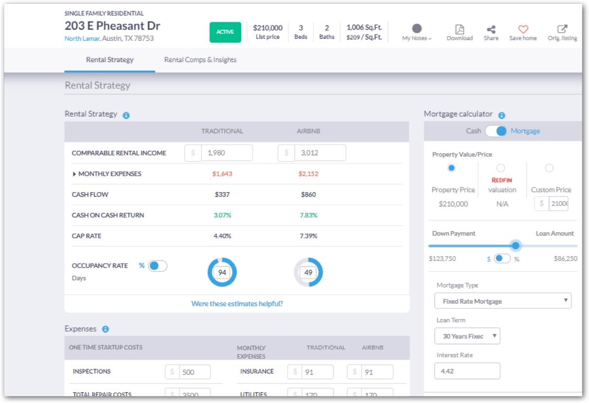Click the Down Payment slider handle
This screenshot has height=403, width=589.
click(516, 246)
